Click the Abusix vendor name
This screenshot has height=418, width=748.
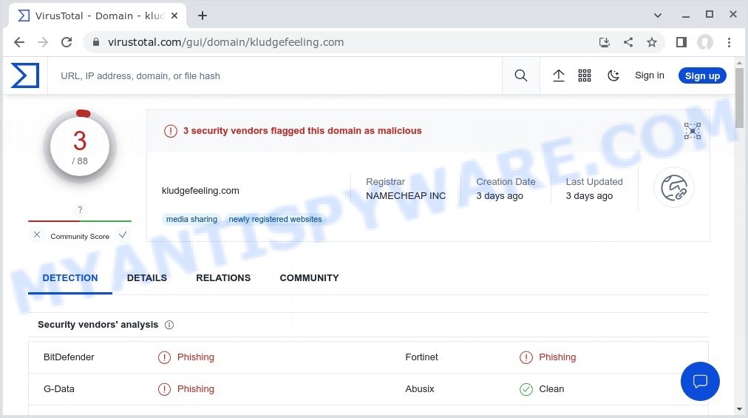[x=419, y=389]
